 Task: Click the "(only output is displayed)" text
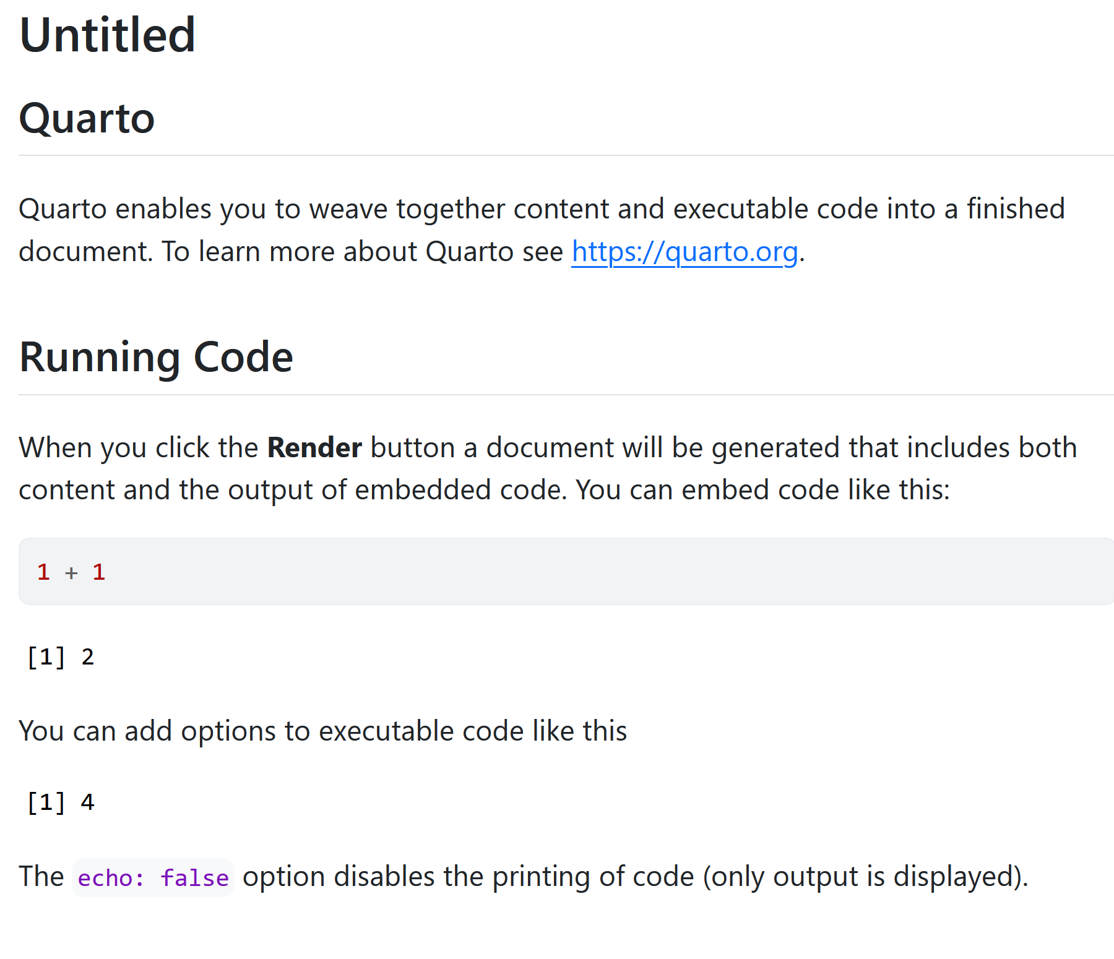click(865, 877)
